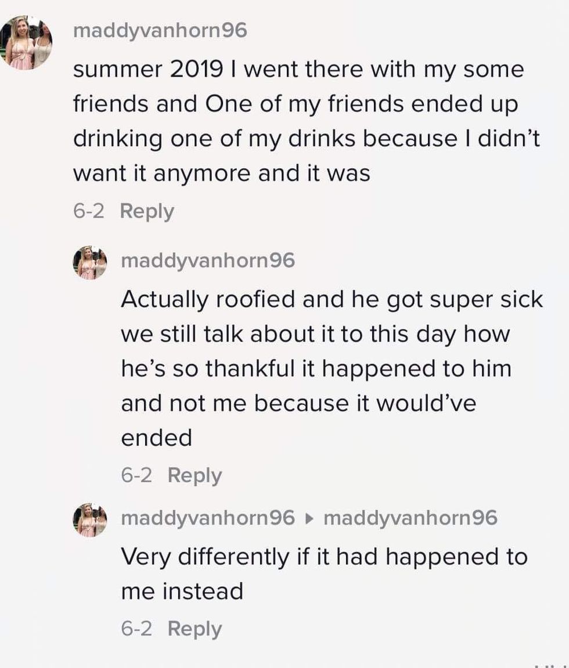569x668 pixels.
Task: Click the 6-2 date below the word 'ended'
Action: coord(136,475)
